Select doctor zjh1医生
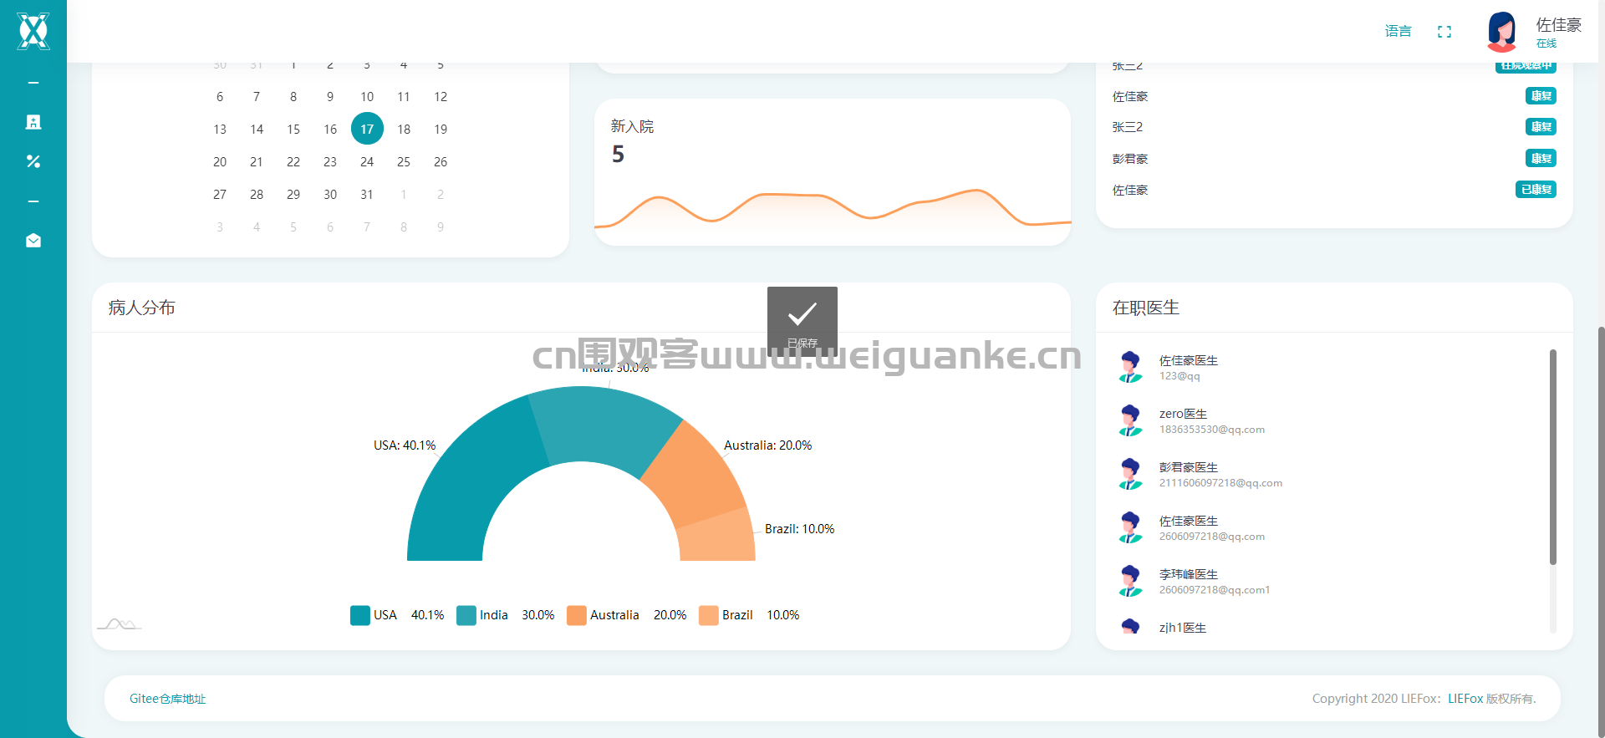1605x738 pixels. (1183, 628)
